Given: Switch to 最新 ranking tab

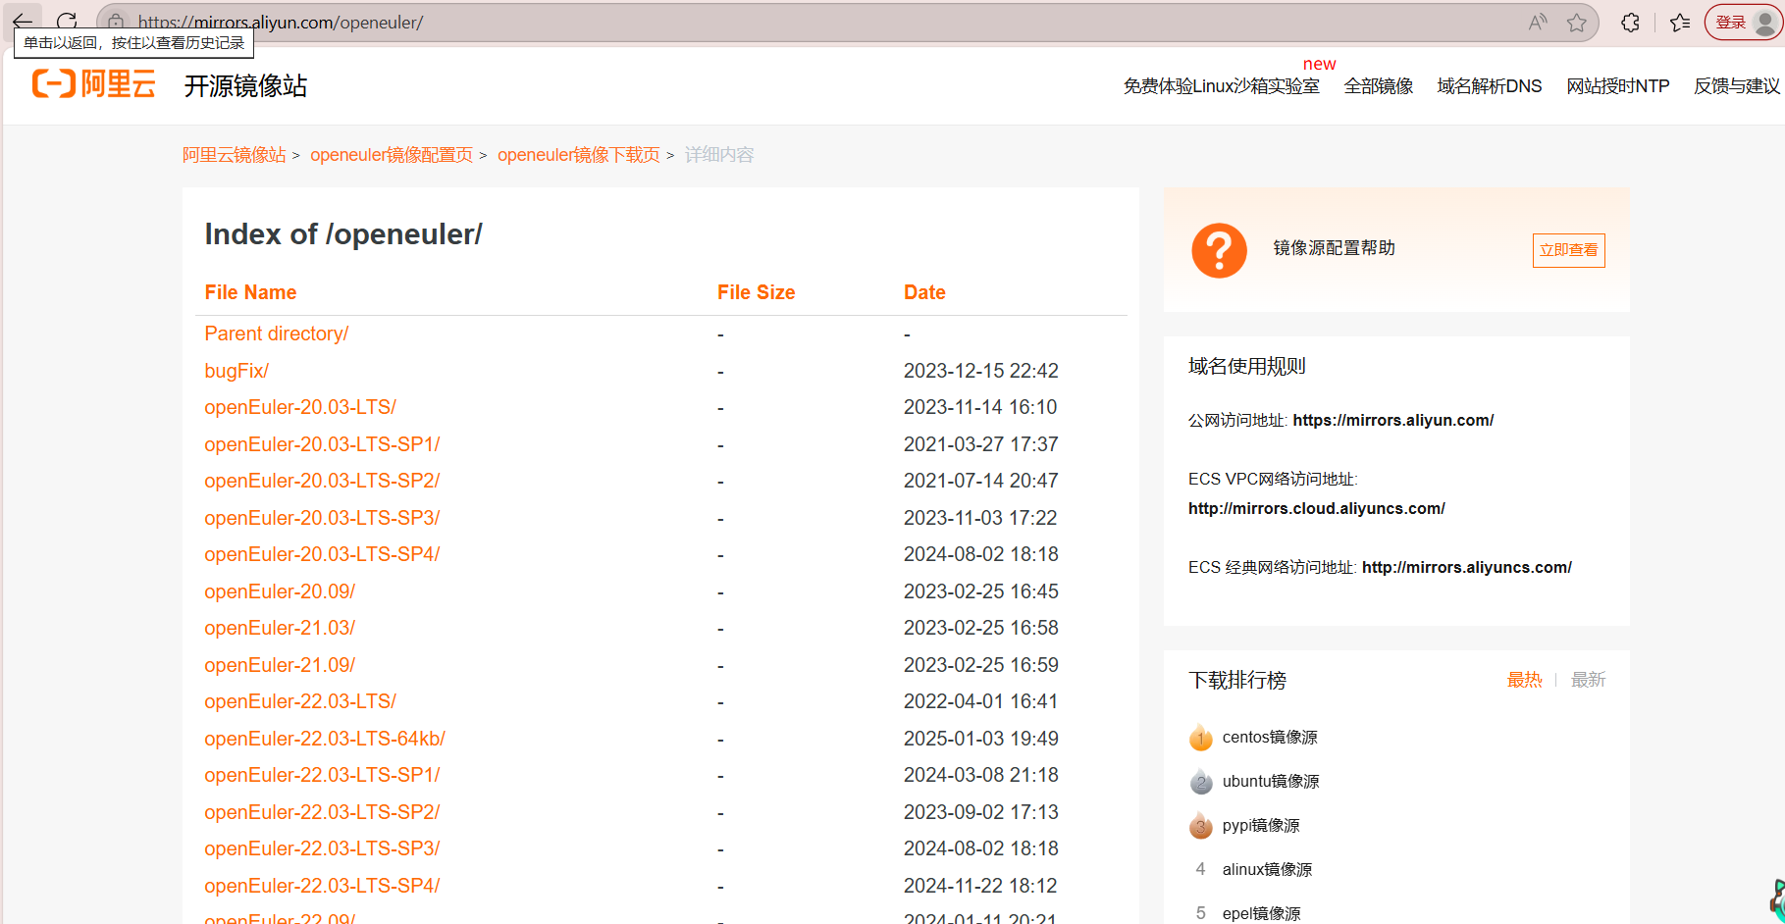Looking at the screenshot, I should click(x=1588, y=680).
